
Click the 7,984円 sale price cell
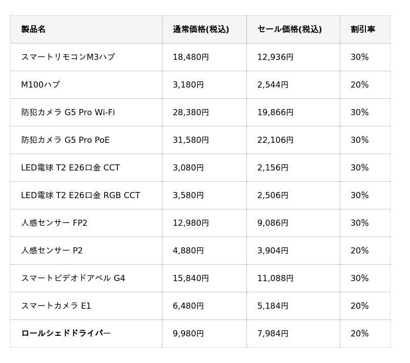click(273, 333)
